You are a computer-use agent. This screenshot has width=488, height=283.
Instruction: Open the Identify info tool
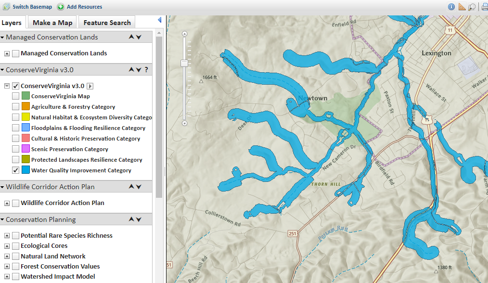coord(451,7)
